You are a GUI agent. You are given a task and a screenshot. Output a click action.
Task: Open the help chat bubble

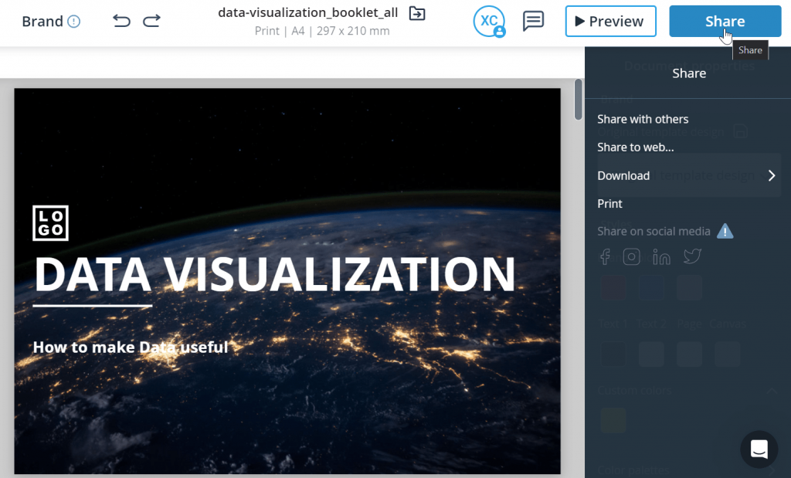(758, 449)
